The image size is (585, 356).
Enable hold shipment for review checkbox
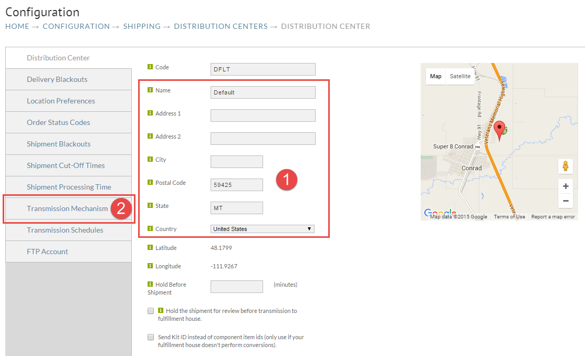(x=151, y=311)
